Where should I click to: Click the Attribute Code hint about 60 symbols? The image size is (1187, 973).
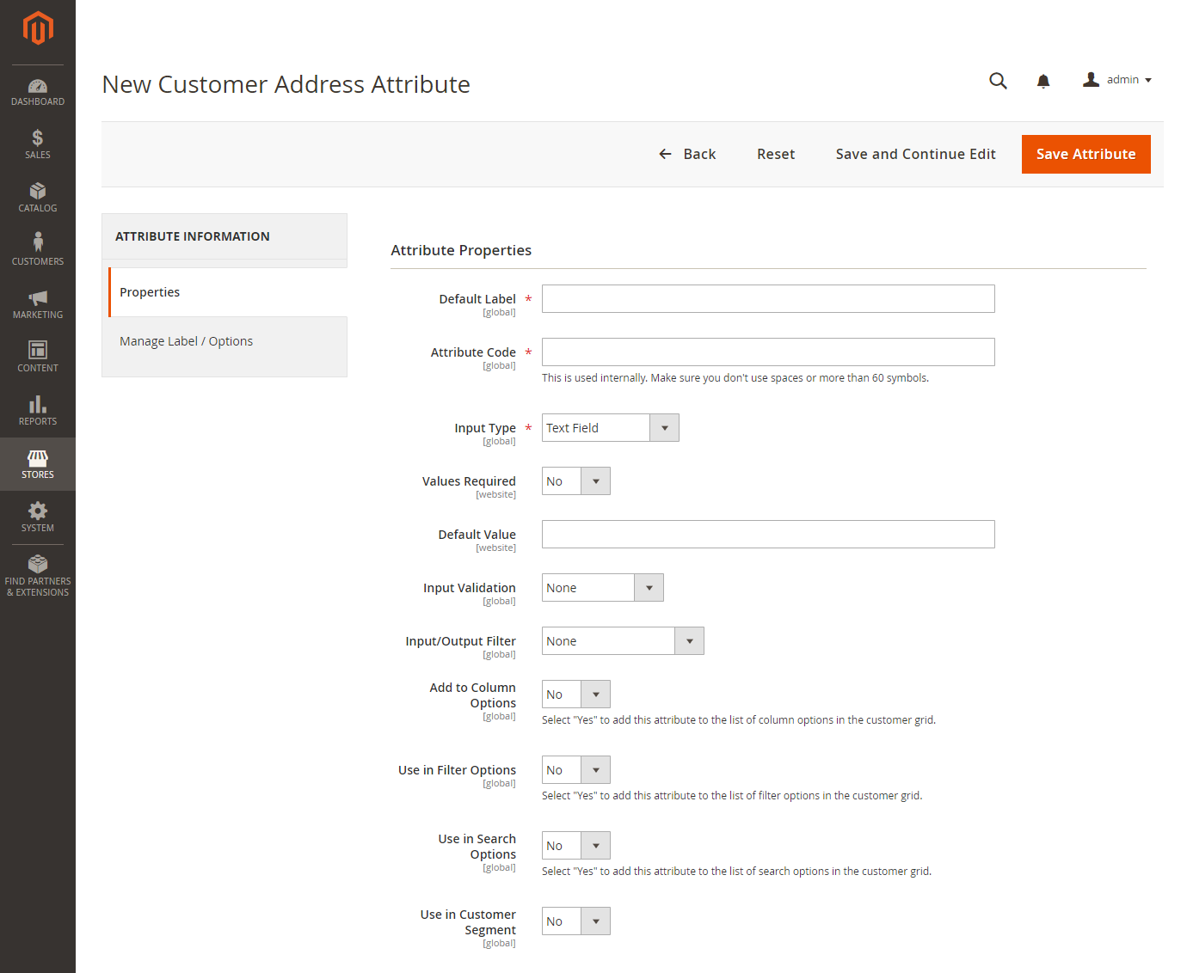pos(735,377)
